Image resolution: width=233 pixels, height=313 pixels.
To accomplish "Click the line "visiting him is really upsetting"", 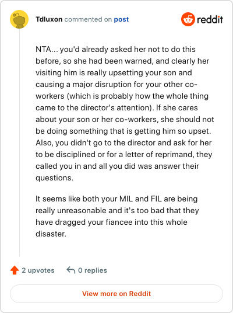I will pyautogui.click(x=114, y=72).
